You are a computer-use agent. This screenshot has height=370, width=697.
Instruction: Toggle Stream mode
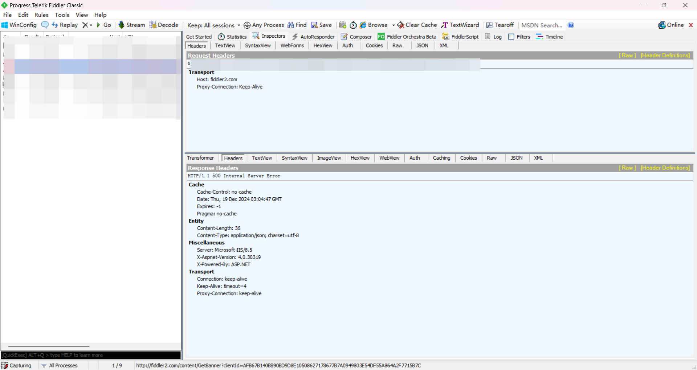pyautogui.click(x=132, y=25)
